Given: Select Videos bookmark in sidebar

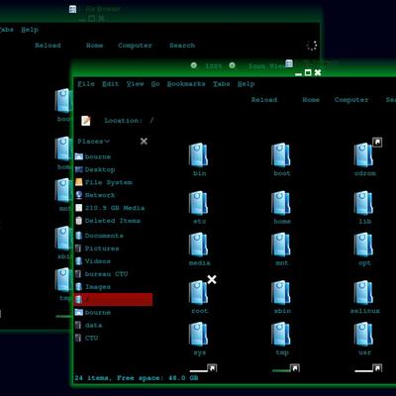Looking at the screenshot, I should 93,261.
